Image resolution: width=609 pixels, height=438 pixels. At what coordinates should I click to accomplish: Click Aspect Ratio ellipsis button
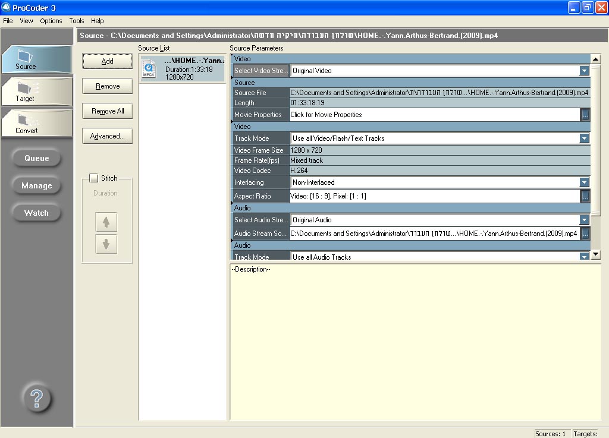coord(585,196)
